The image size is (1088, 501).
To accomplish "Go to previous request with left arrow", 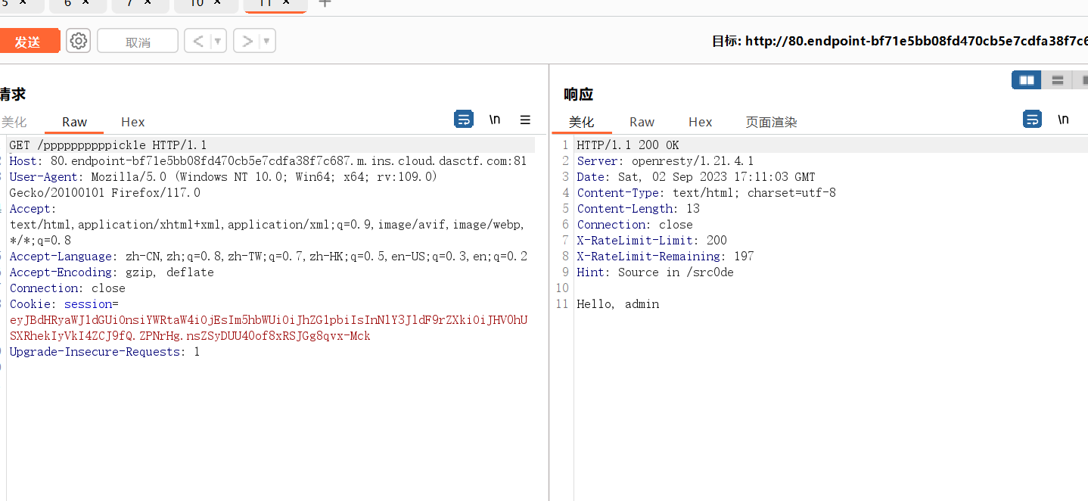I will [x=197, y=41].
